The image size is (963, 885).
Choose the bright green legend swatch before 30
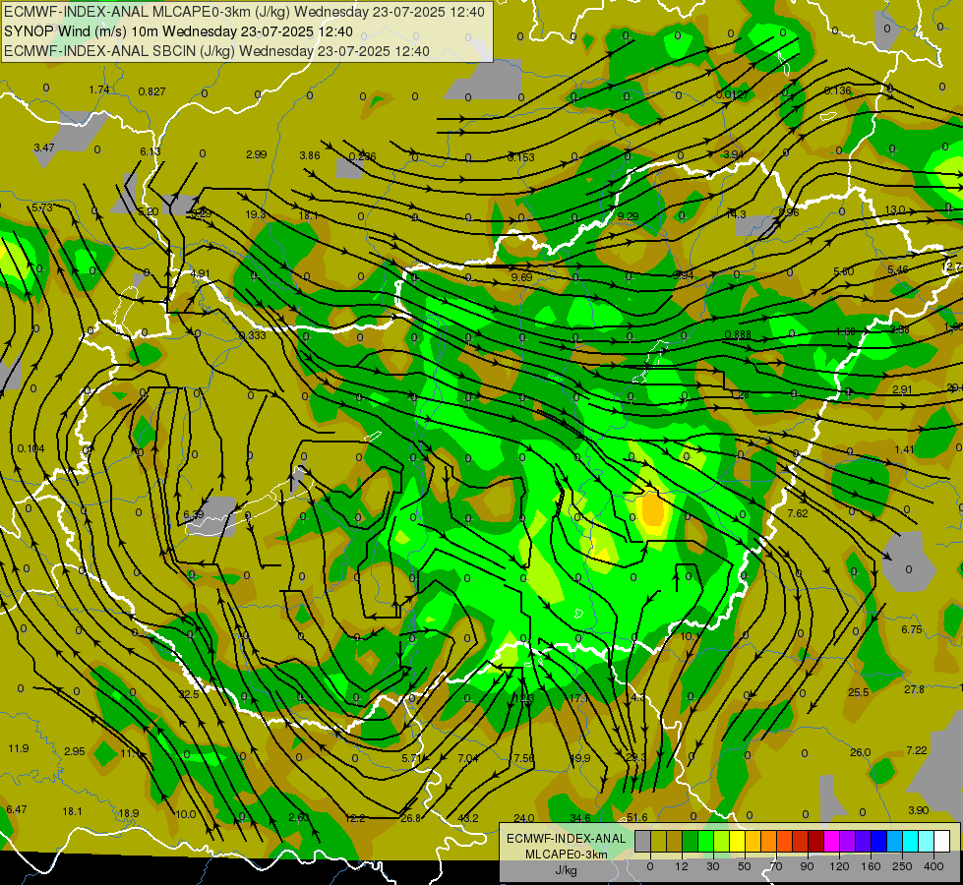(705, 841)
